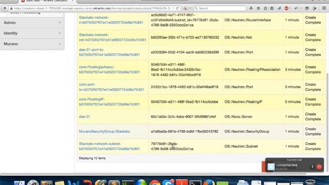Open Trash in the dock
This screenshot has height=185, width=329.
tap(310, 182)
